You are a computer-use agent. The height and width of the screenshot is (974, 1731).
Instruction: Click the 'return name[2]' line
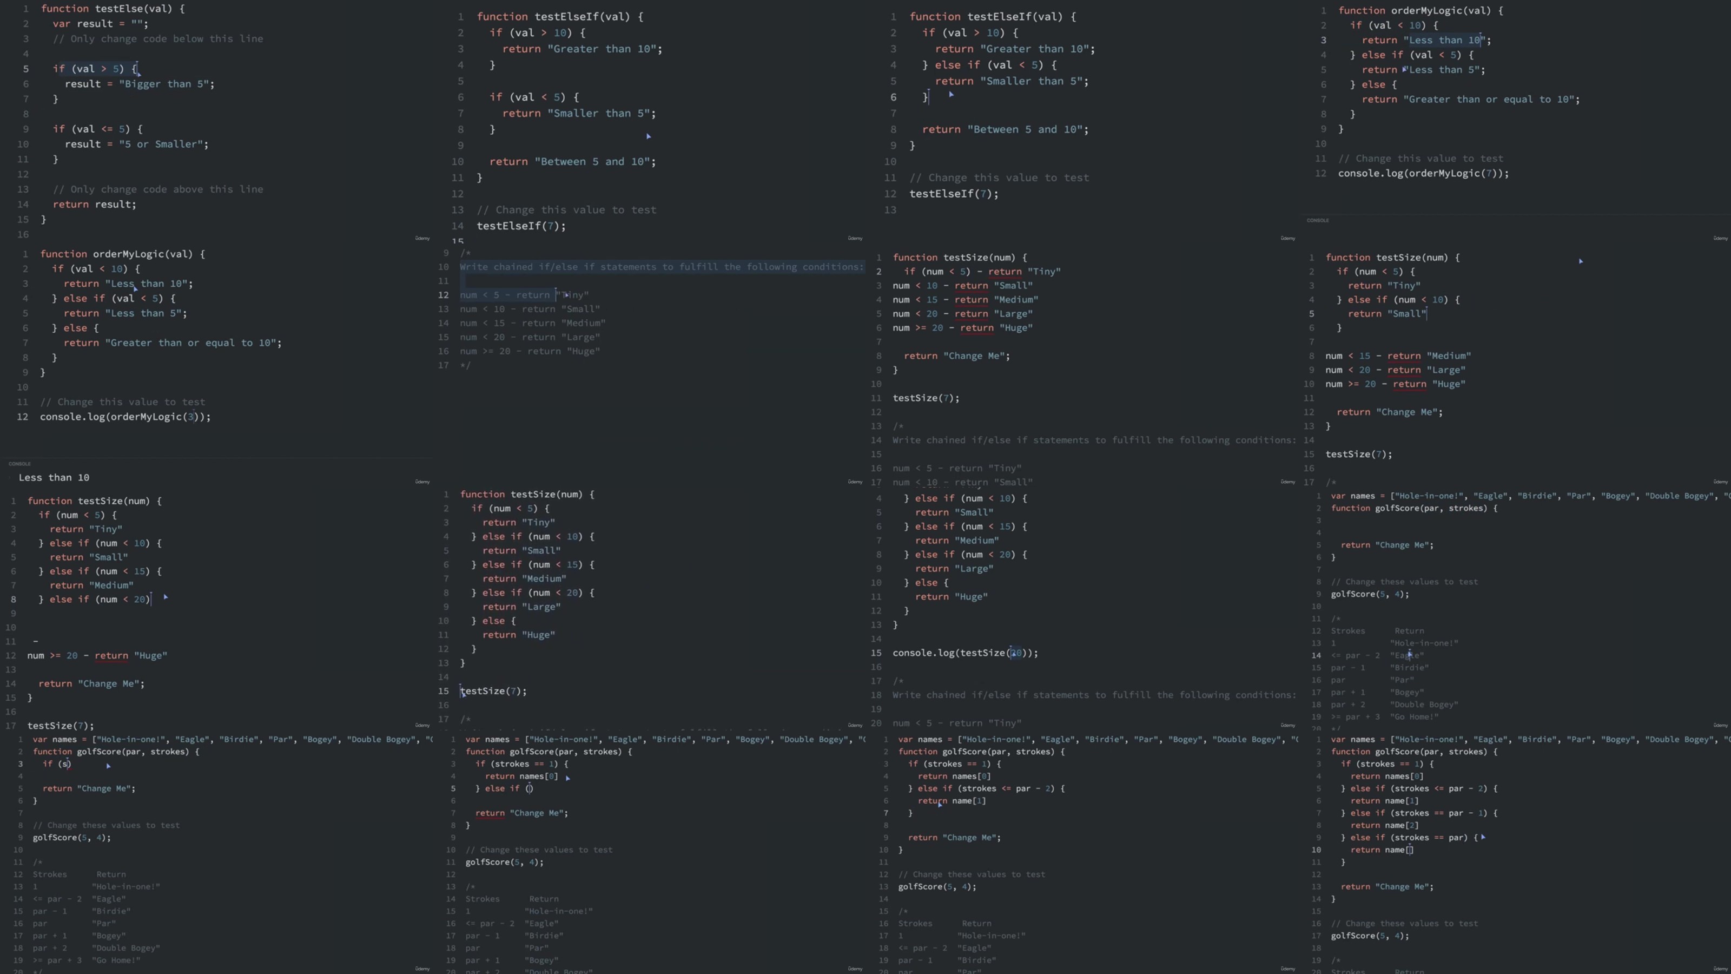(1384, 825)
